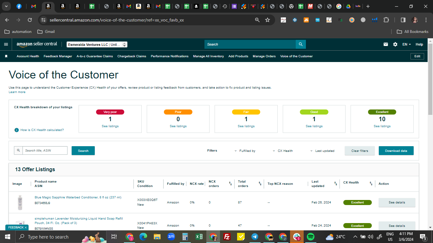Open the browser extensions puzzle icon
Screen dimensions: 433x243
point(386,20)
